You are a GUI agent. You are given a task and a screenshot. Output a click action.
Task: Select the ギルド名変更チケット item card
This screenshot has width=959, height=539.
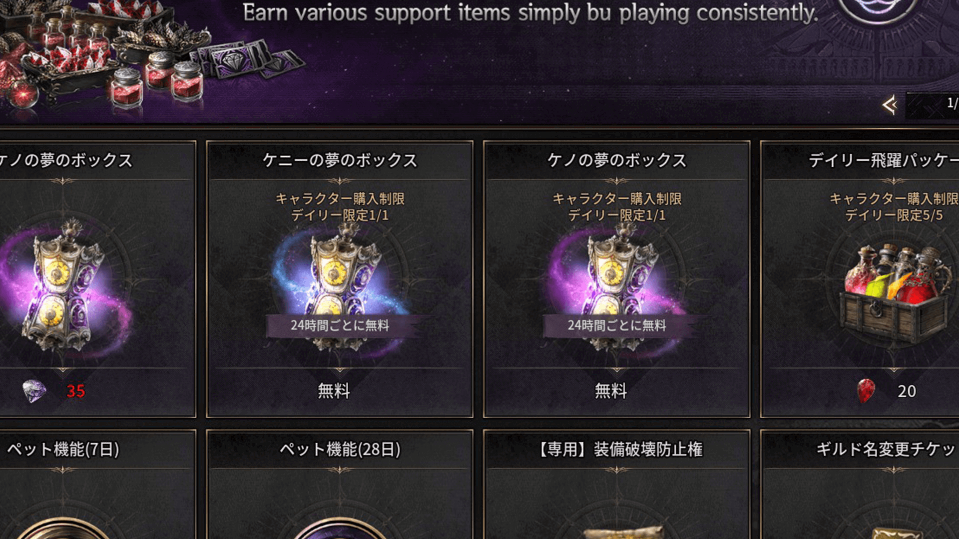pyautogui.click(x=860, y=484)
